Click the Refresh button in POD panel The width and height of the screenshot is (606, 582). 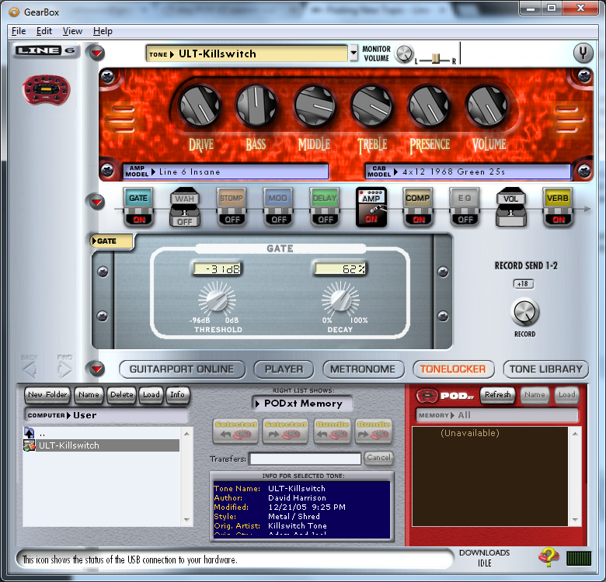pos(497,394)
